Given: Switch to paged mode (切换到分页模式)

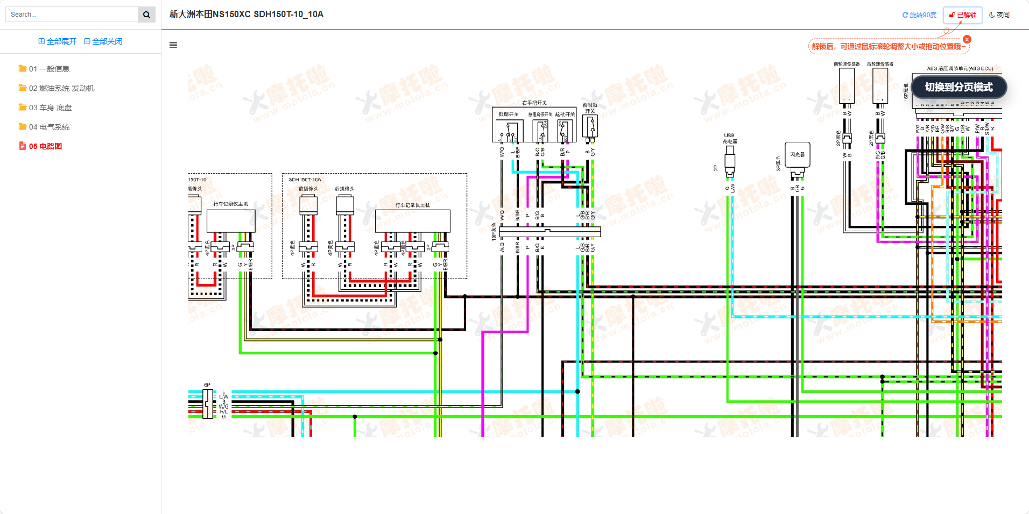Looking at the screenshot, I should (x=958, y=87).
